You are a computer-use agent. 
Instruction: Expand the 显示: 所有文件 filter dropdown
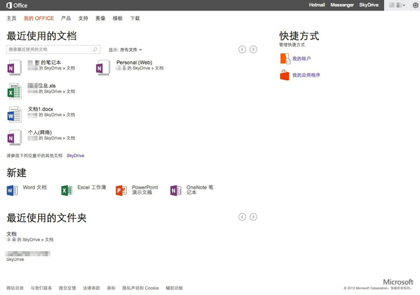pyautogui.click(x=125, y=50)
